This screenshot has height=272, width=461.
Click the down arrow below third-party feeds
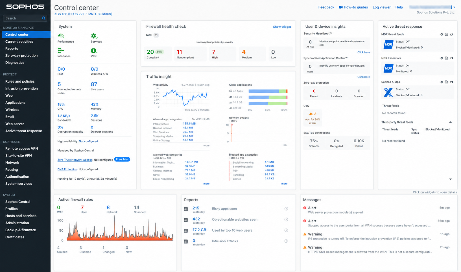click(x=450, y=179)
